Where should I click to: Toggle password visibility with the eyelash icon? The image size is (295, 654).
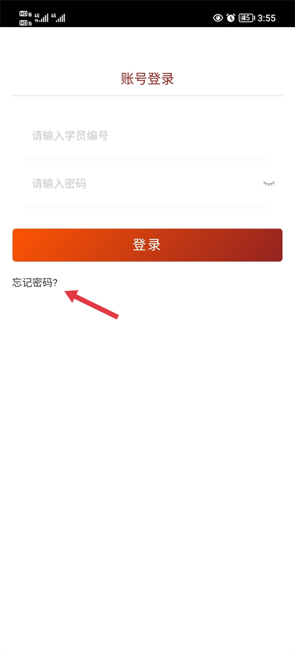point(269,184)
